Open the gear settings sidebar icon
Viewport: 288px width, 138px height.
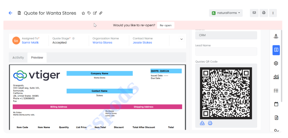[276, 63]
